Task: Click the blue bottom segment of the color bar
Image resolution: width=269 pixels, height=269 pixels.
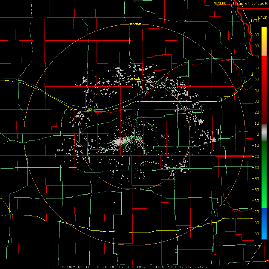Action: click(264, 224)
